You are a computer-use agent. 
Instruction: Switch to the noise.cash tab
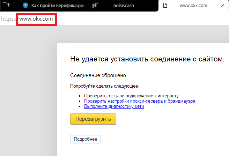tap(124, 6)
